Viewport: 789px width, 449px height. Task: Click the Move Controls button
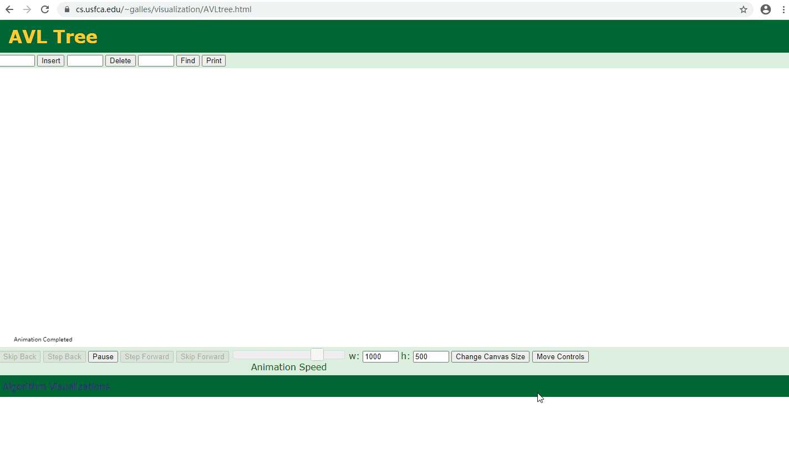(561, 357)
